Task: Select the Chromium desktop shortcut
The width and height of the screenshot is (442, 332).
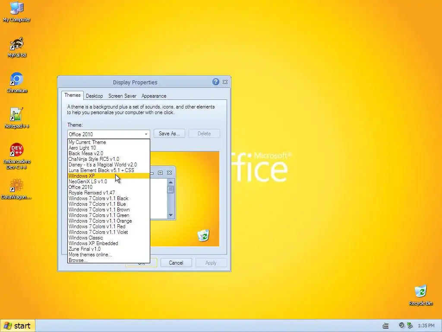Action: click(17, 83)
